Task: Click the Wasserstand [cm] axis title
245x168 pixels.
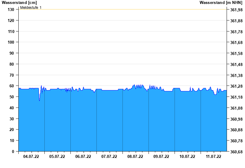Action: coord(19,2)
